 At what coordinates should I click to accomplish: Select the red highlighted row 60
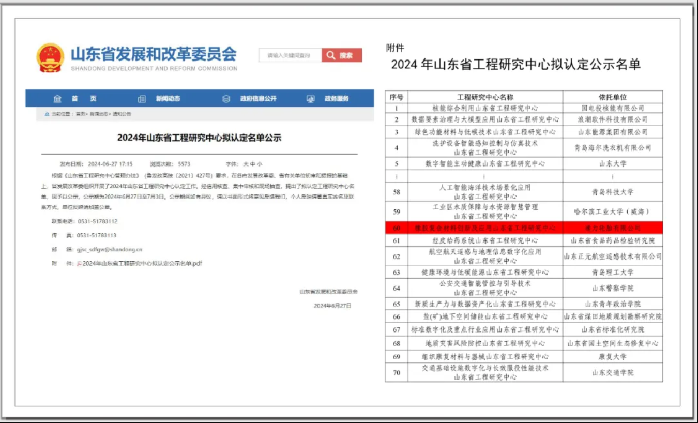(524, 228)
